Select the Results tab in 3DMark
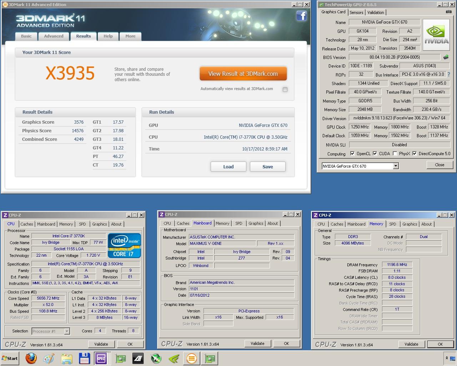457x366 pixels. (84, 36)
